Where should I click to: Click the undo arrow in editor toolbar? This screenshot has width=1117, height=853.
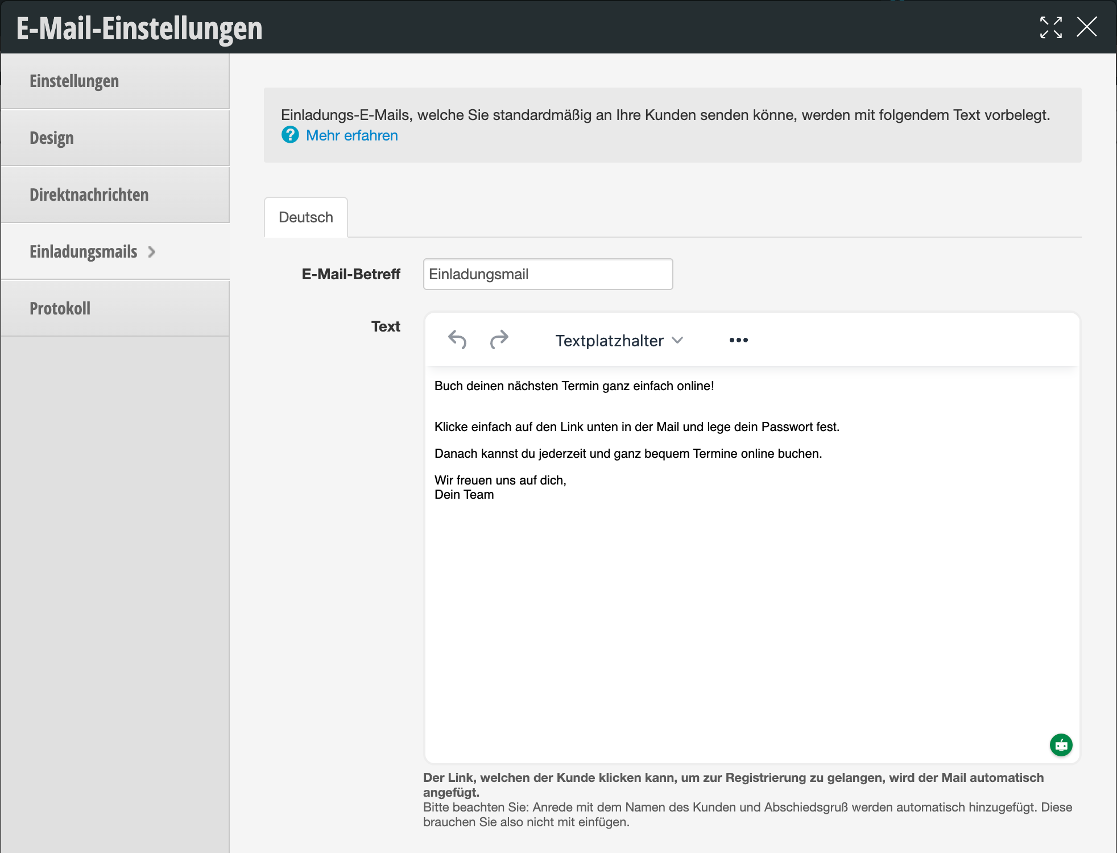[x=457, y=340]
